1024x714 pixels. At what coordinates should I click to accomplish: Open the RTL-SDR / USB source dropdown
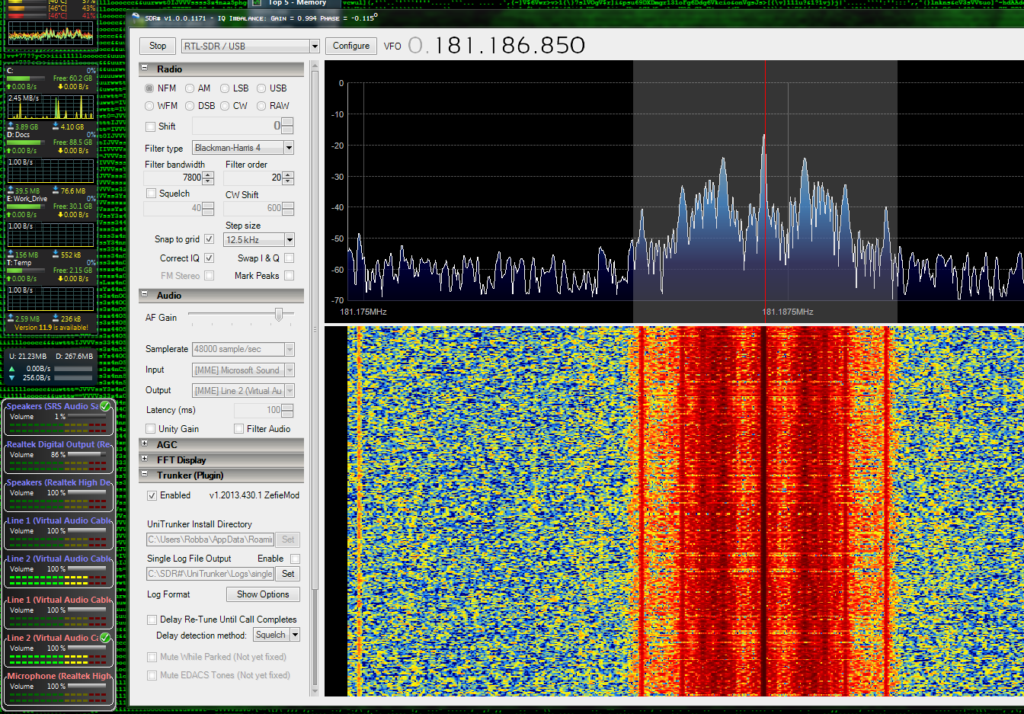pyautogui.click(x=314, y=46)
